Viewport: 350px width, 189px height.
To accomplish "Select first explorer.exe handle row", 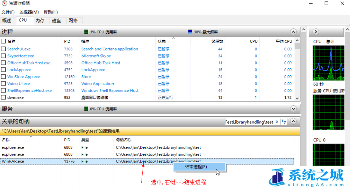I will tap(147, 147).
